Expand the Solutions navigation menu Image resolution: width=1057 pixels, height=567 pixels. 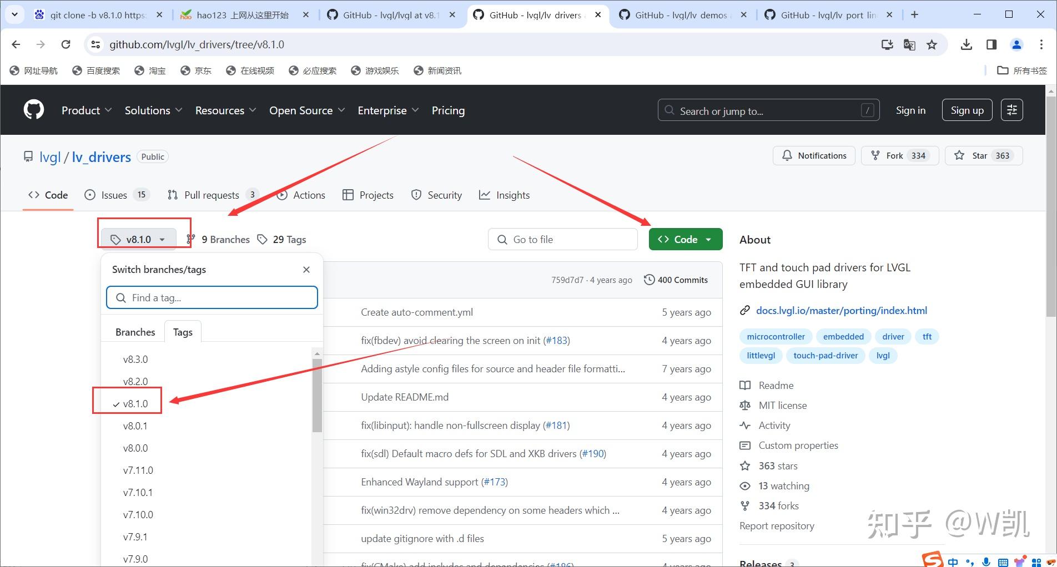pos(153,110)
